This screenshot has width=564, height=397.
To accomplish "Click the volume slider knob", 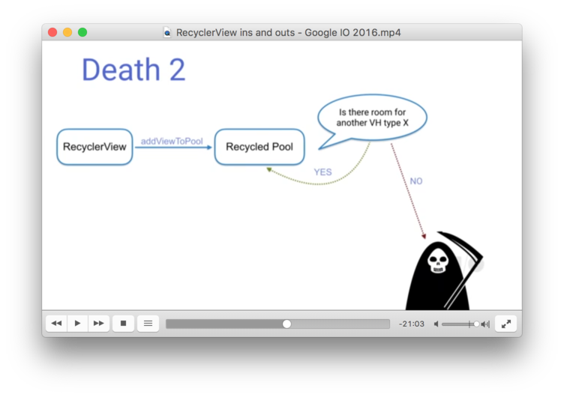I will pos(476,324).
